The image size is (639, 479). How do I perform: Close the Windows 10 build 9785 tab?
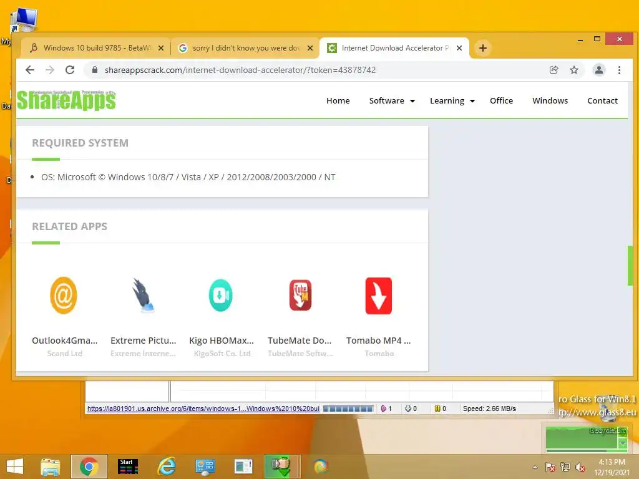[x=161, y=48]
